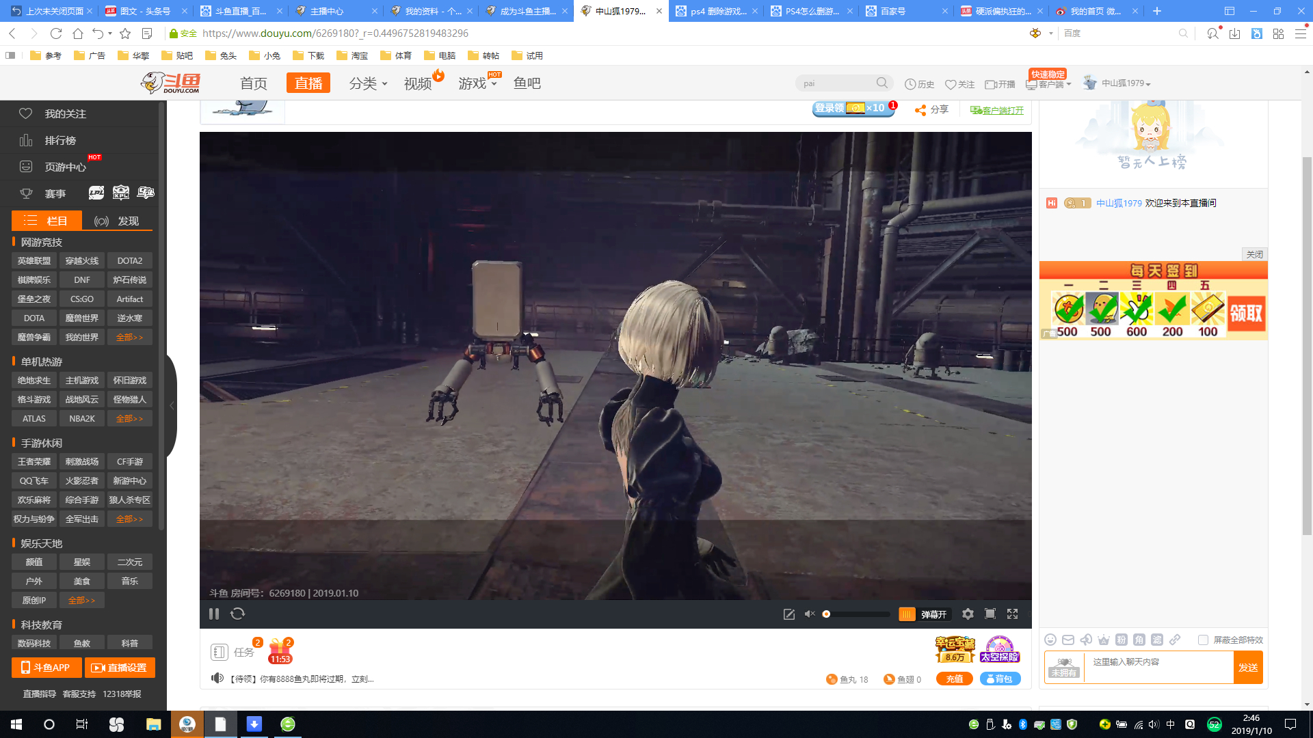Adjust the player volume slider

point(855,614)
